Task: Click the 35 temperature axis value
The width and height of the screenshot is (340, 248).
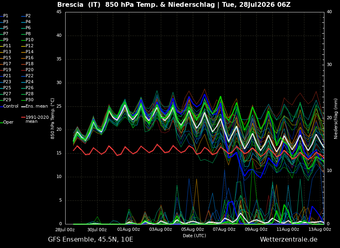Action: (59, 59)
